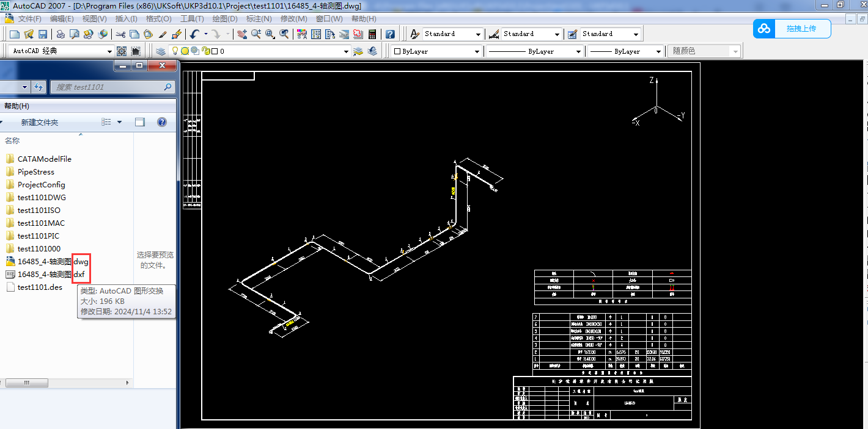The image size is (868, 429).
Task: Select the Match Properties paintbrush icon
Action: pyautogui.click(x=163, y=34)
